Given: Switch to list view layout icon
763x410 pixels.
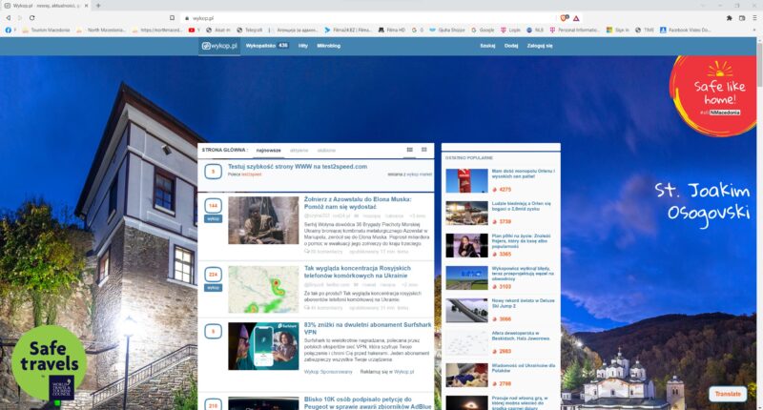Looking at the screenshot, I should [410, 150].
